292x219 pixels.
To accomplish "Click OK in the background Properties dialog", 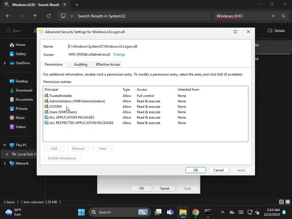I will [141, 188].
